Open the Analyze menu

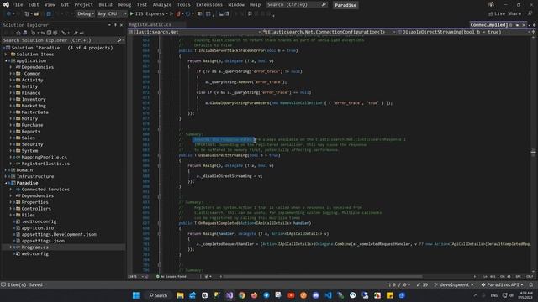coord(162,5)
